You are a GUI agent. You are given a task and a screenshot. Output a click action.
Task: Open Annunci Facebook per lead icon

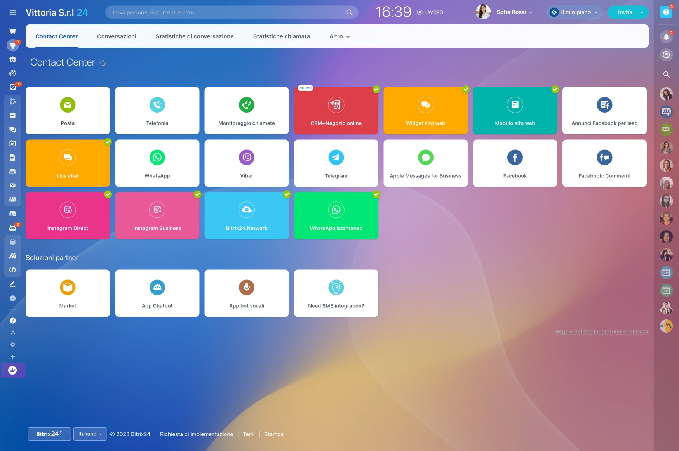coord(604,105)
